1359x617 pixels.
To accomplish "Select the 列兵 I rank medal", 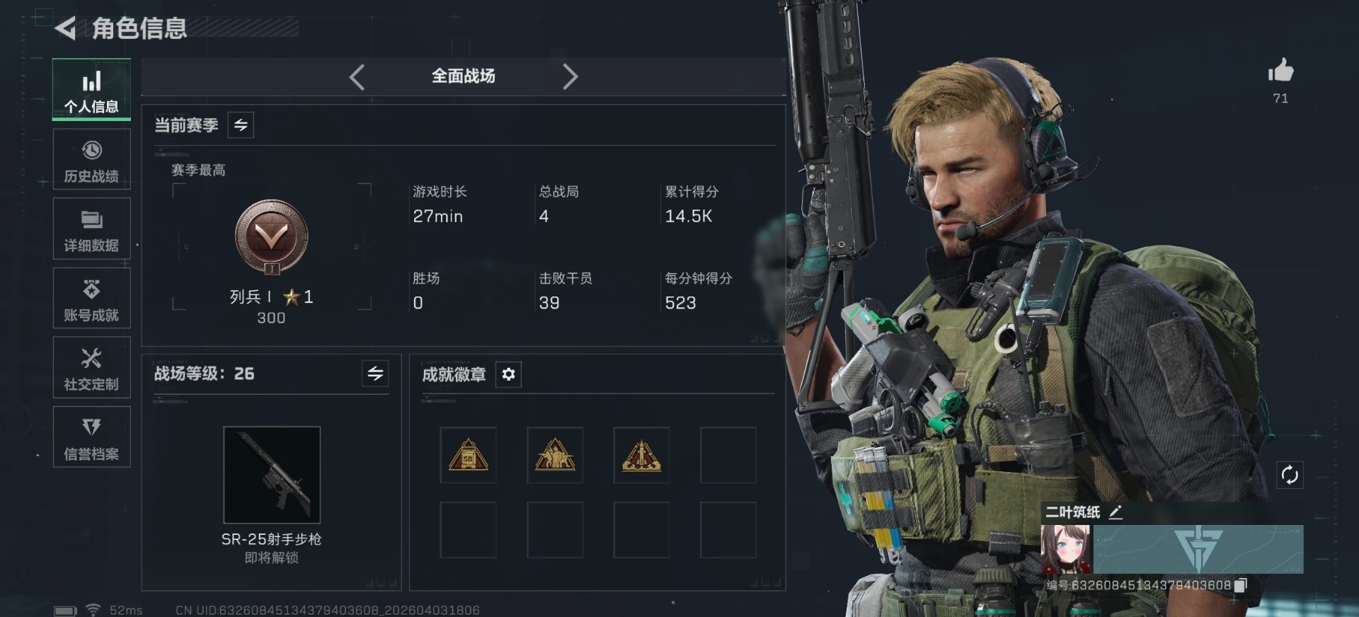I will (x=272, y=237).
